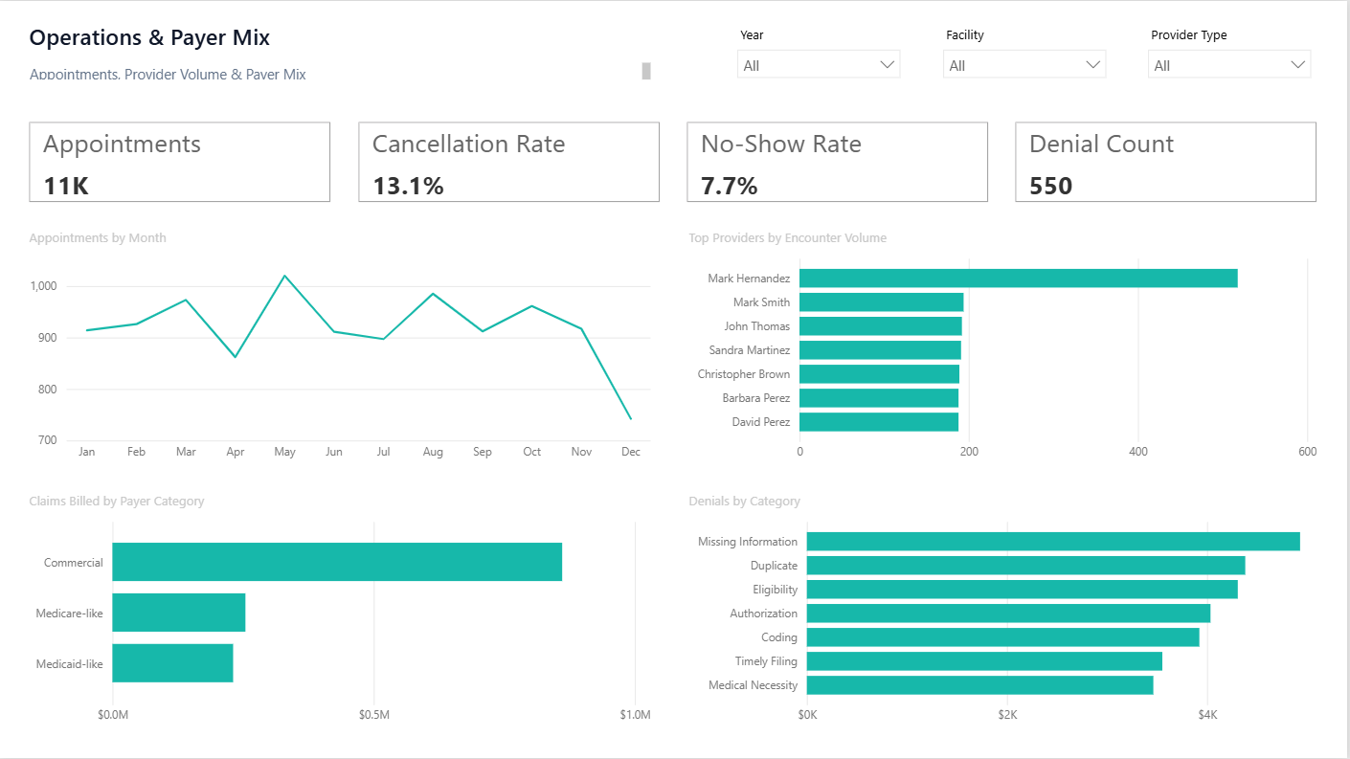
Task: Click the 'Provider Type' slicer label
Action: coord(1189,35)
